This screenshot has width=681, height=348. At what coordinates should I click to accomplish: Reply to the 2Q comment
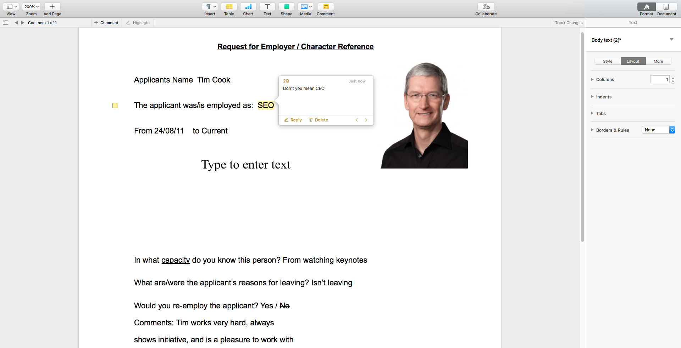[293, 120]
